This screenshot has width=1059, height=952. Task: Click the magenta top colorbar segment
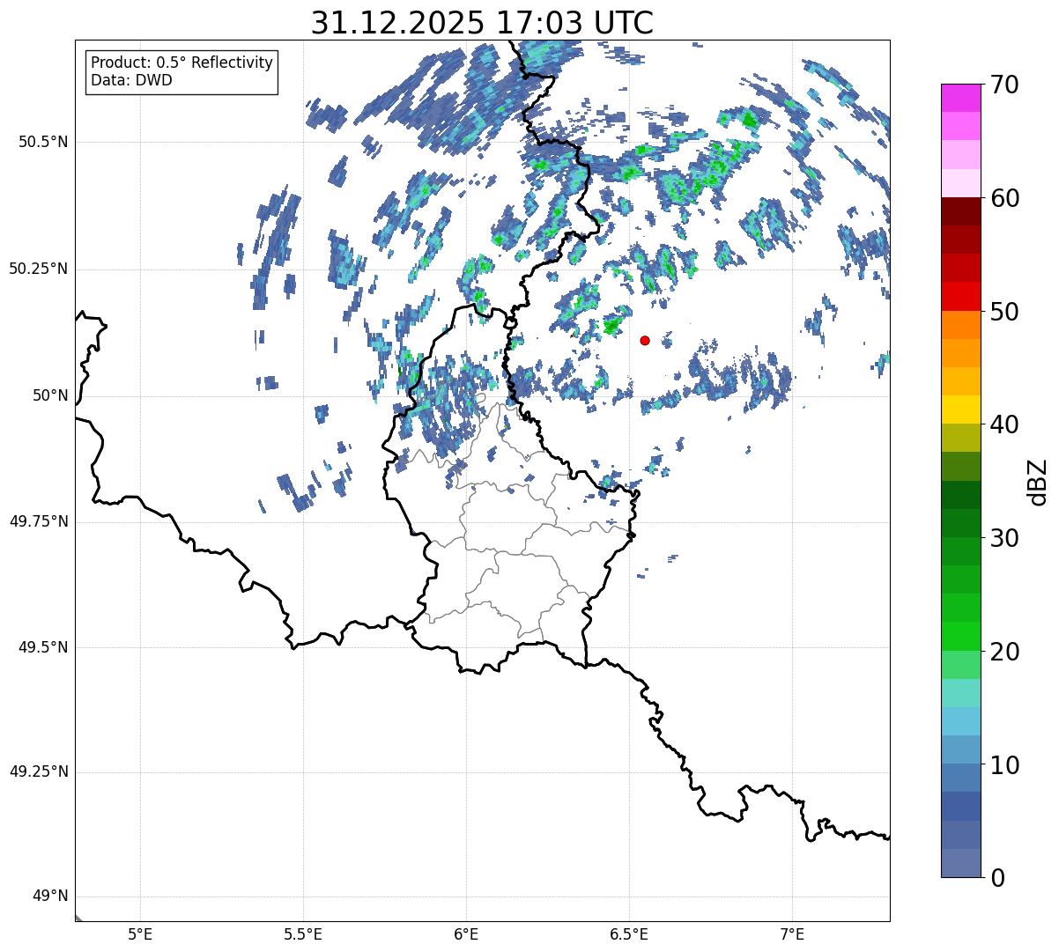point(960,98)
